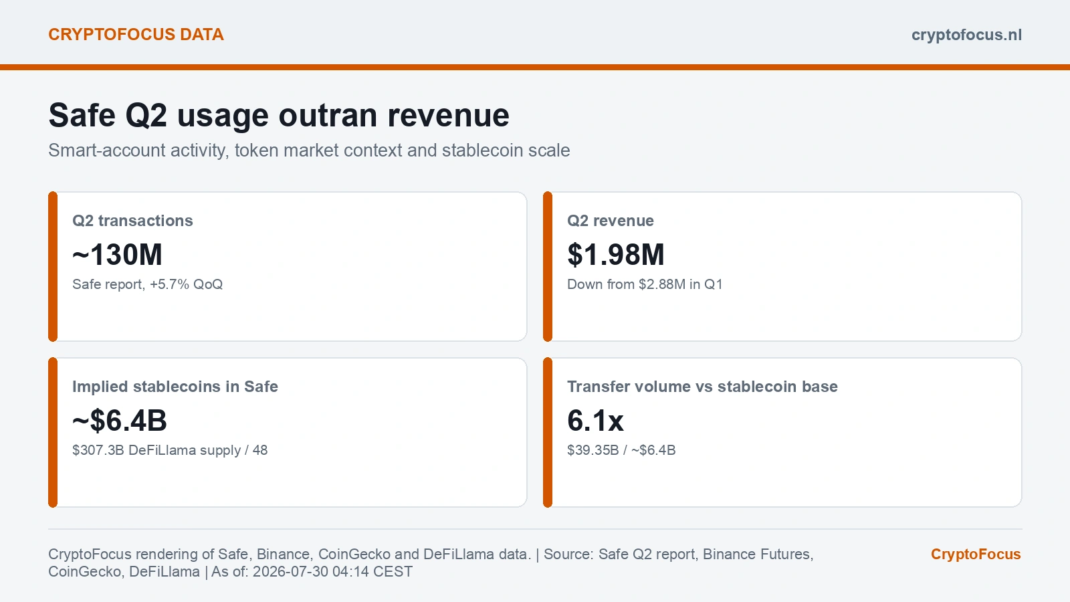Select the ~130M value
Viewport: 1070px width, 602px height.
coord(118,255)
